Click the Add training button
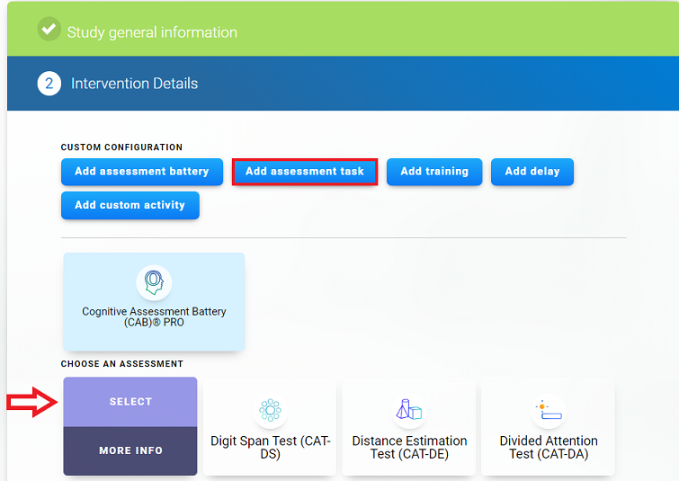Viewport: 679px width, 481px height. click(x=433, y=172)
